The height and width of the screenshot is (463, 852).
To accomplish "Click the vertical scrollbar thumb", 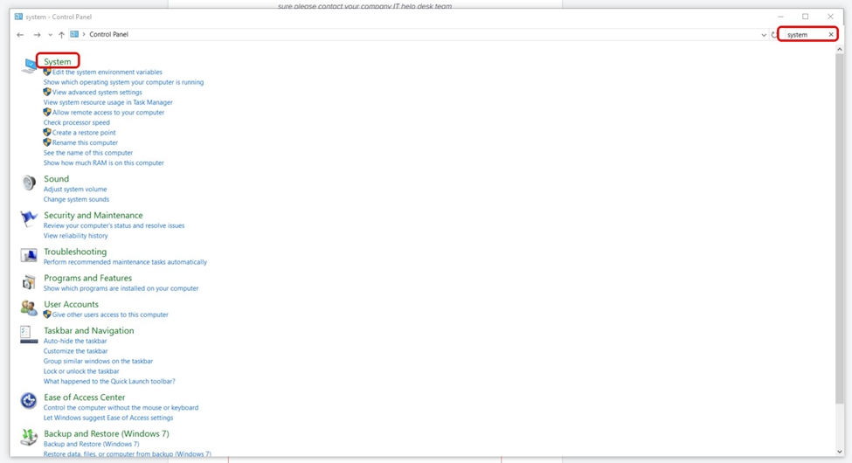I will tap(840, 228).
